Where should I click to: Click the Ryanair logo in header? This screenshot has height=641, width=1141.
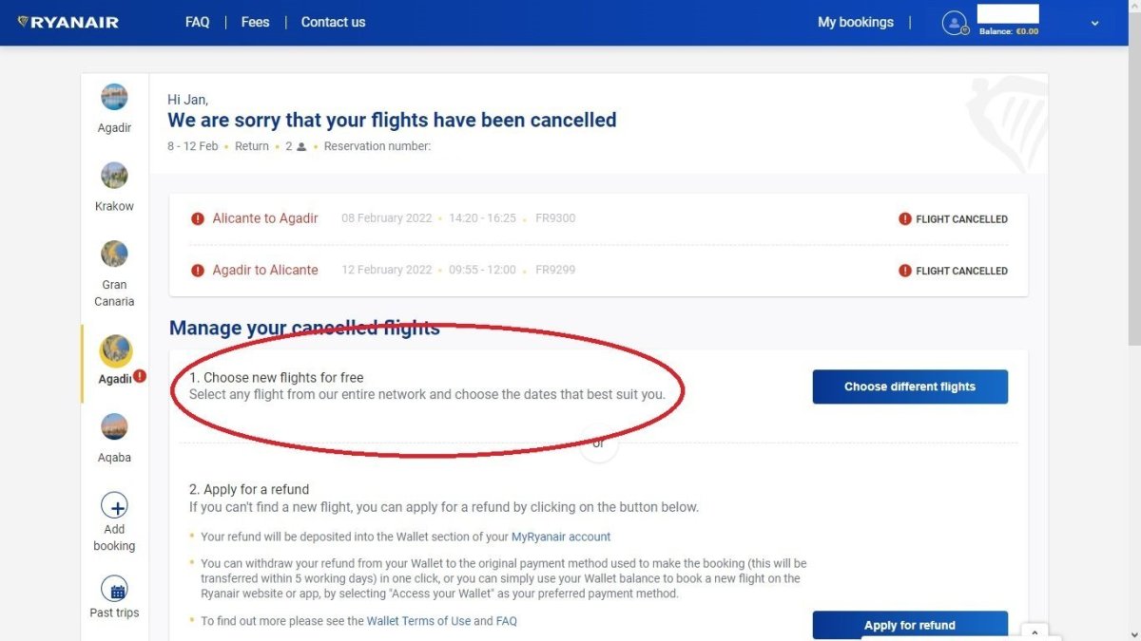(68, 22)
